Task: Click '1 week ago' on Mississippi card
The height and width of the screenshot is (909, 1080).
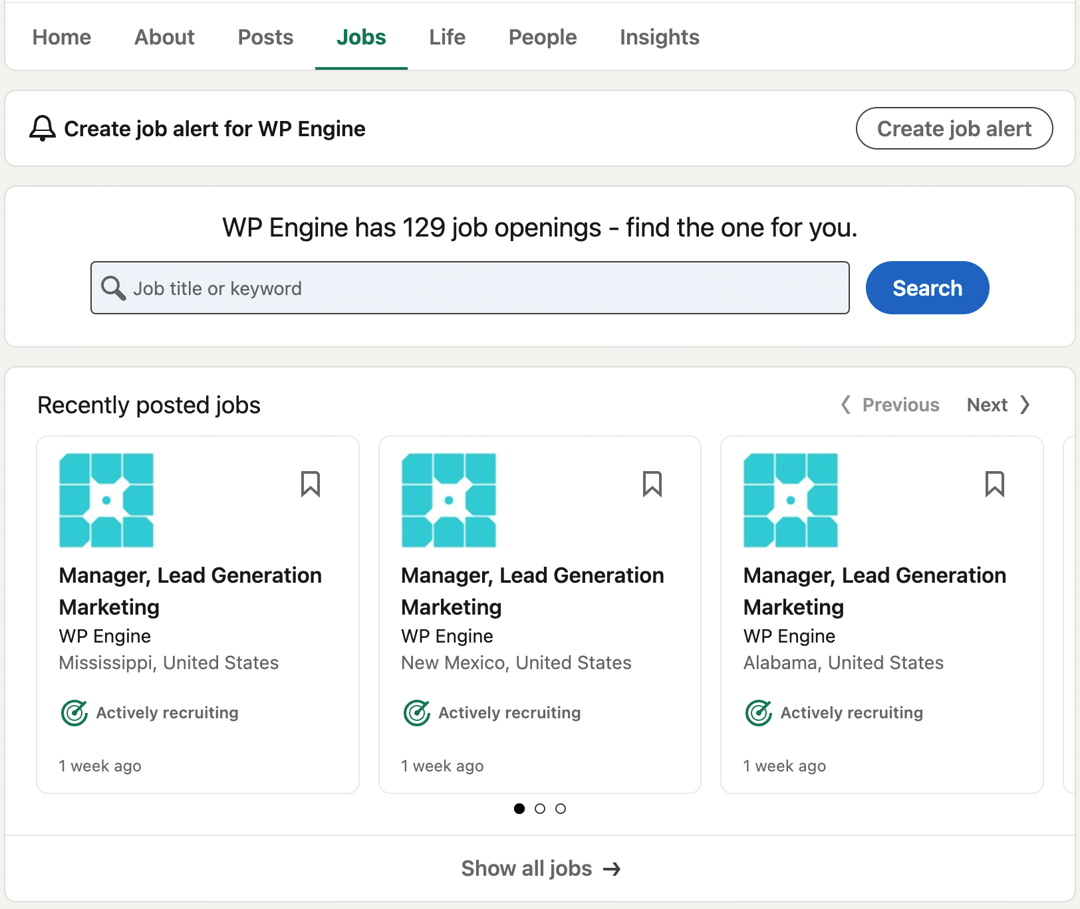Action: (x=100, y=766)
